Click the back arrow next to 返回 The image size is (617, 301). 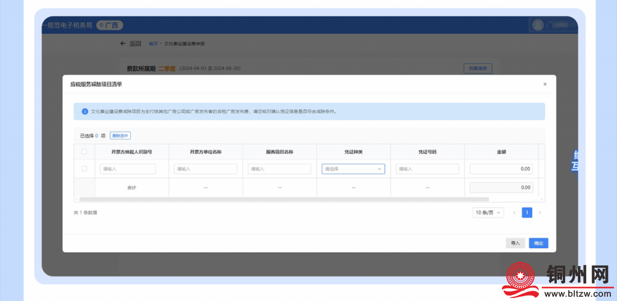pyautogui.click(x=123, y=44)
